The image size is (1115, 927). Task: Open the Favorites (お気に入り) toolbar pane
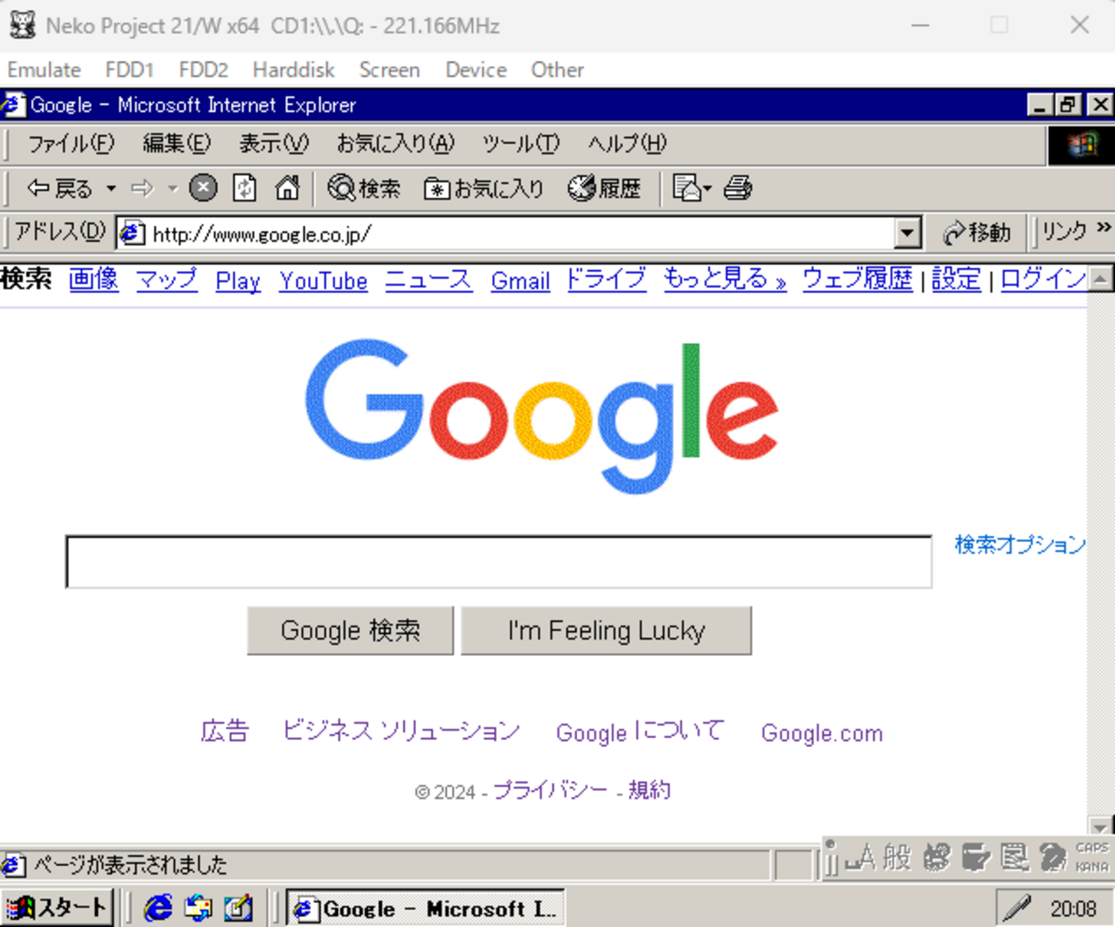pos(484,188)
